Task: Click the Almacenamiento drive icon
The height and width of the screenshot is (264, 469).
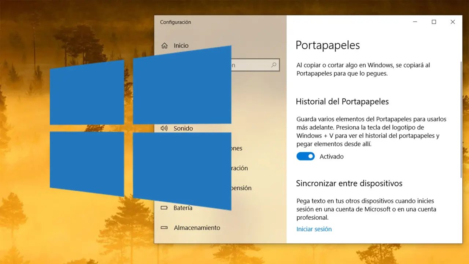Action: click(164, 228)
